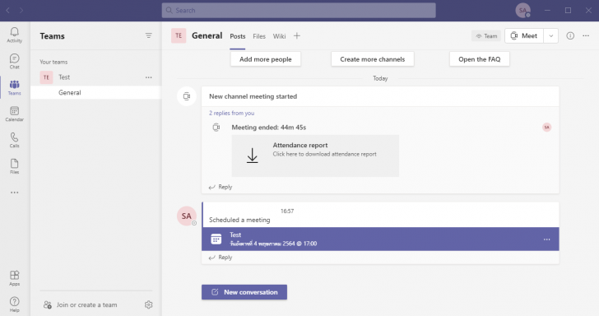Open more options on Test meeting card
Viewport: 599px width, 316px height.
(x=546, y=239)
